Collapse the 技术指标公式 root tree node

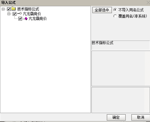3,9
